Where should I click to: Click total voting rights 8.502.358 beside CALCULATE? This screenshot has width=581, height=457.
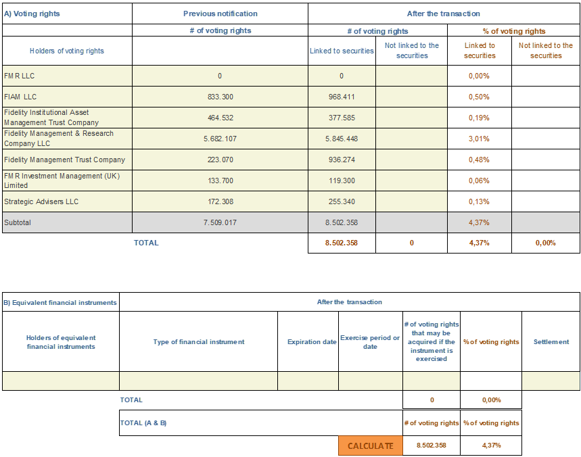coord(432,445)
